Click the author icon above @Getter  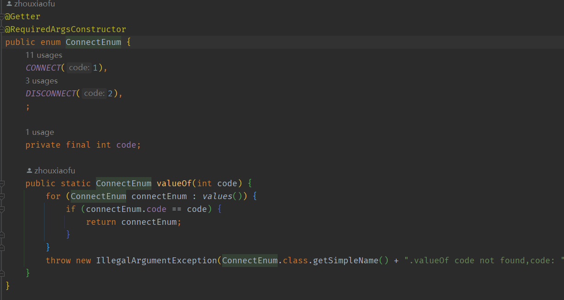(x=9, y=4)
